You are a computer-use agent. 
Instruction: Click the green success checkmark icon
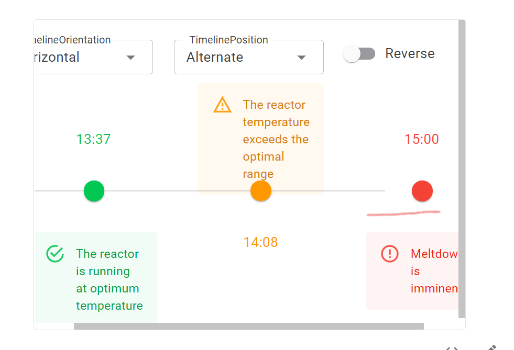[54, 254]
